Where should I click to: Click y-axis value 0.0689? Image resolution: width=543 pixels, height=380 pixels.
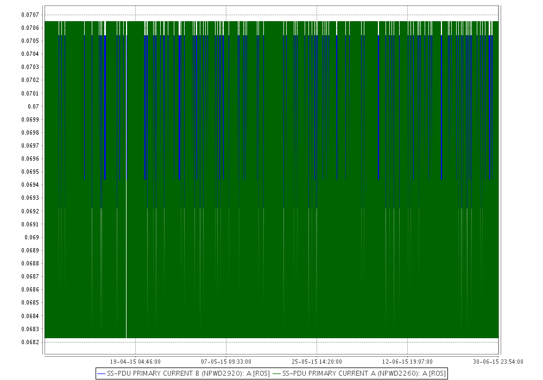30,250
